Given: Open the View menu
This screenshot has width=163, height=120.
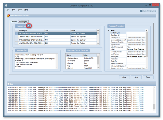Looking at the screenshot, I should click(x=20, y=10).
